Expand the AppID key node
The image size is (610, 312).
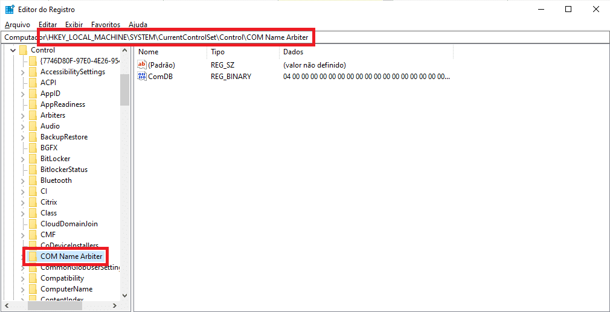23,94
